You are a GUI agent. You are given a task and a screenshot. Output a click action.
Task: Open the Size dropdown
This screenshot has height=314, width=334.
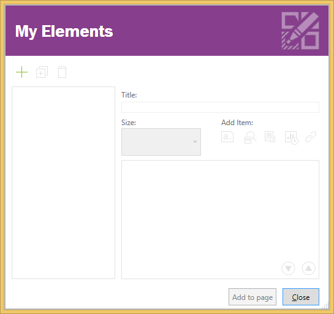[x=161, y=142]
